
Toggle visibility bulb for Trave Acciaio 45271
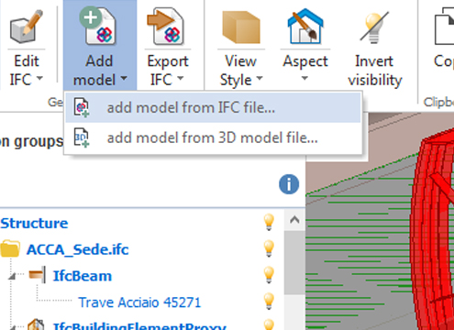(269, 301)
